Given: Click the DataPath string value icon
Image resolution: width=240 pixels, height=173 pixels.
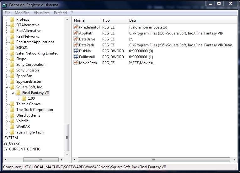Looking at the screenshot, I should coord(76,45).
